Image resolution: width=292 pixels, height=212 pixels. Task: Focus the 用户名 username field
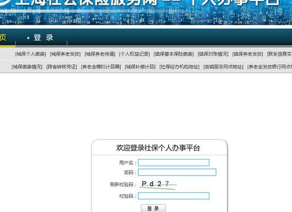click(174, 163)
